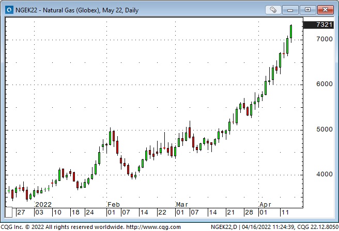Click the 7000 price axis label

[x=325, y=39]
